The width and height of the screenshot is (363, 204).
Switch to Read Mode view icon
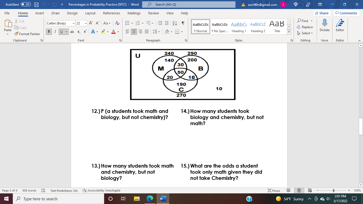(x=289, y=190)
